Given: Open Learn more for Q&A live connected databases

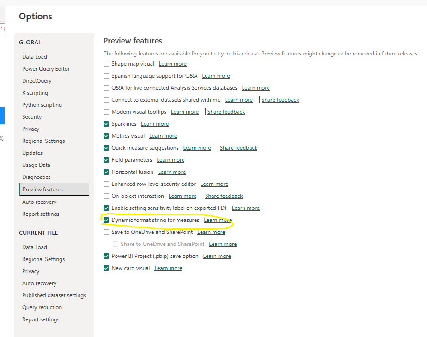Looking at the screenshot, I should click(x=256, y=88).
